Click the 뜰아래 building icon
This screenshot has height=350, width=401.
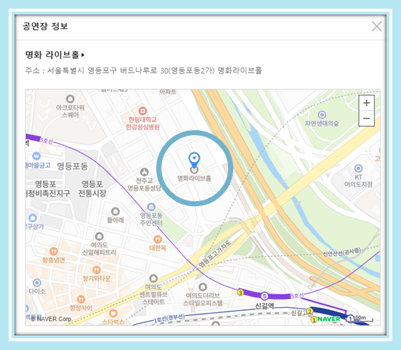115,211
